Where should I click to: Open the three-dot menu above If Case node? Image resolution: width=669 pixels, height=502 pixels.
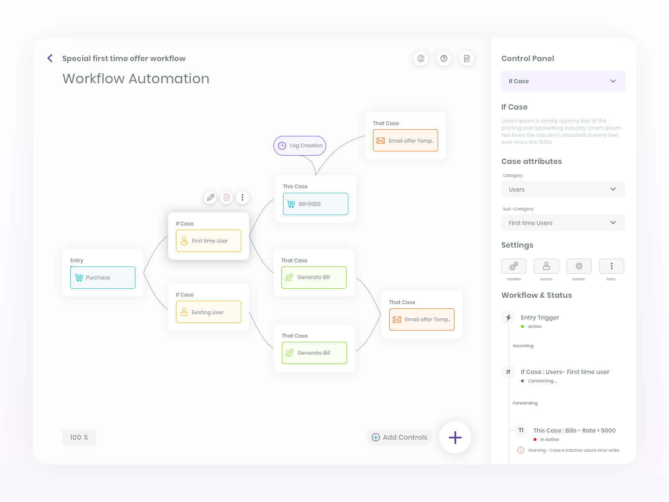point(243,197)
